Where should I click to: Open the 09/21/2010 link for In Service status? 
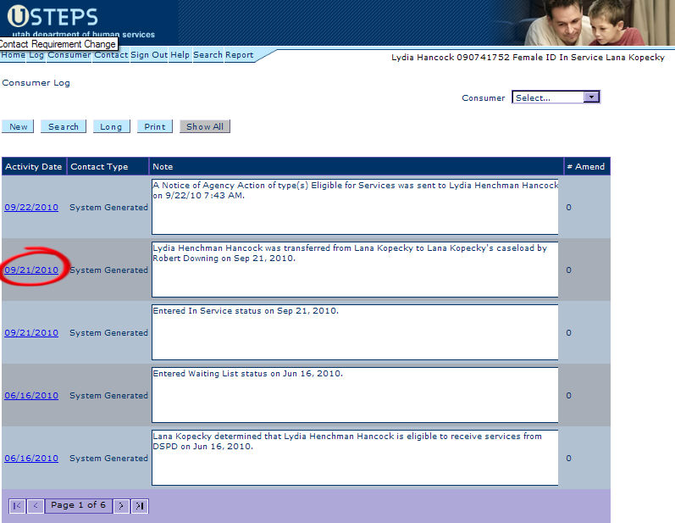pyautogui.click(x=31, y=332)
